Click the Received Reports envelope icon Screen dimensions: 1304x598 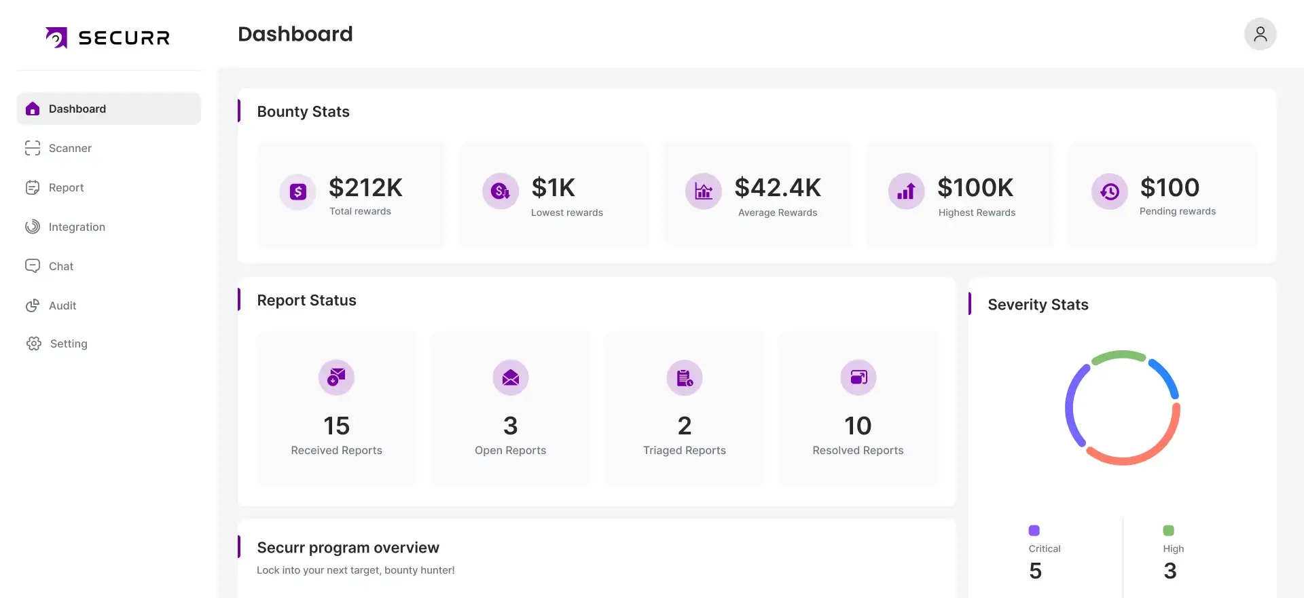tap(336, 377)
